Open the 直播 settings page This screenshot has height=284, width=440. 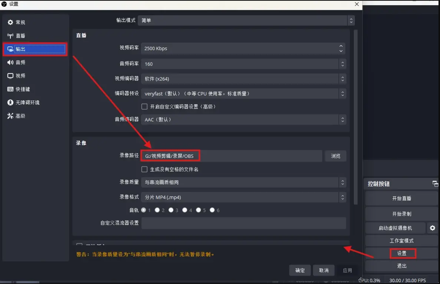[x=35, y=36]
